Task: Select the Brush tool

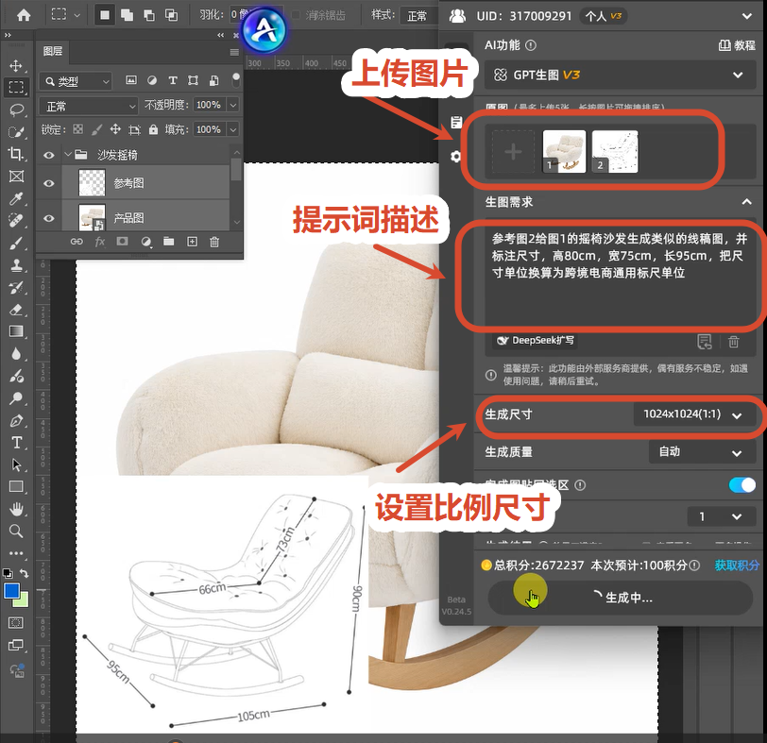Action: (16, 243)
